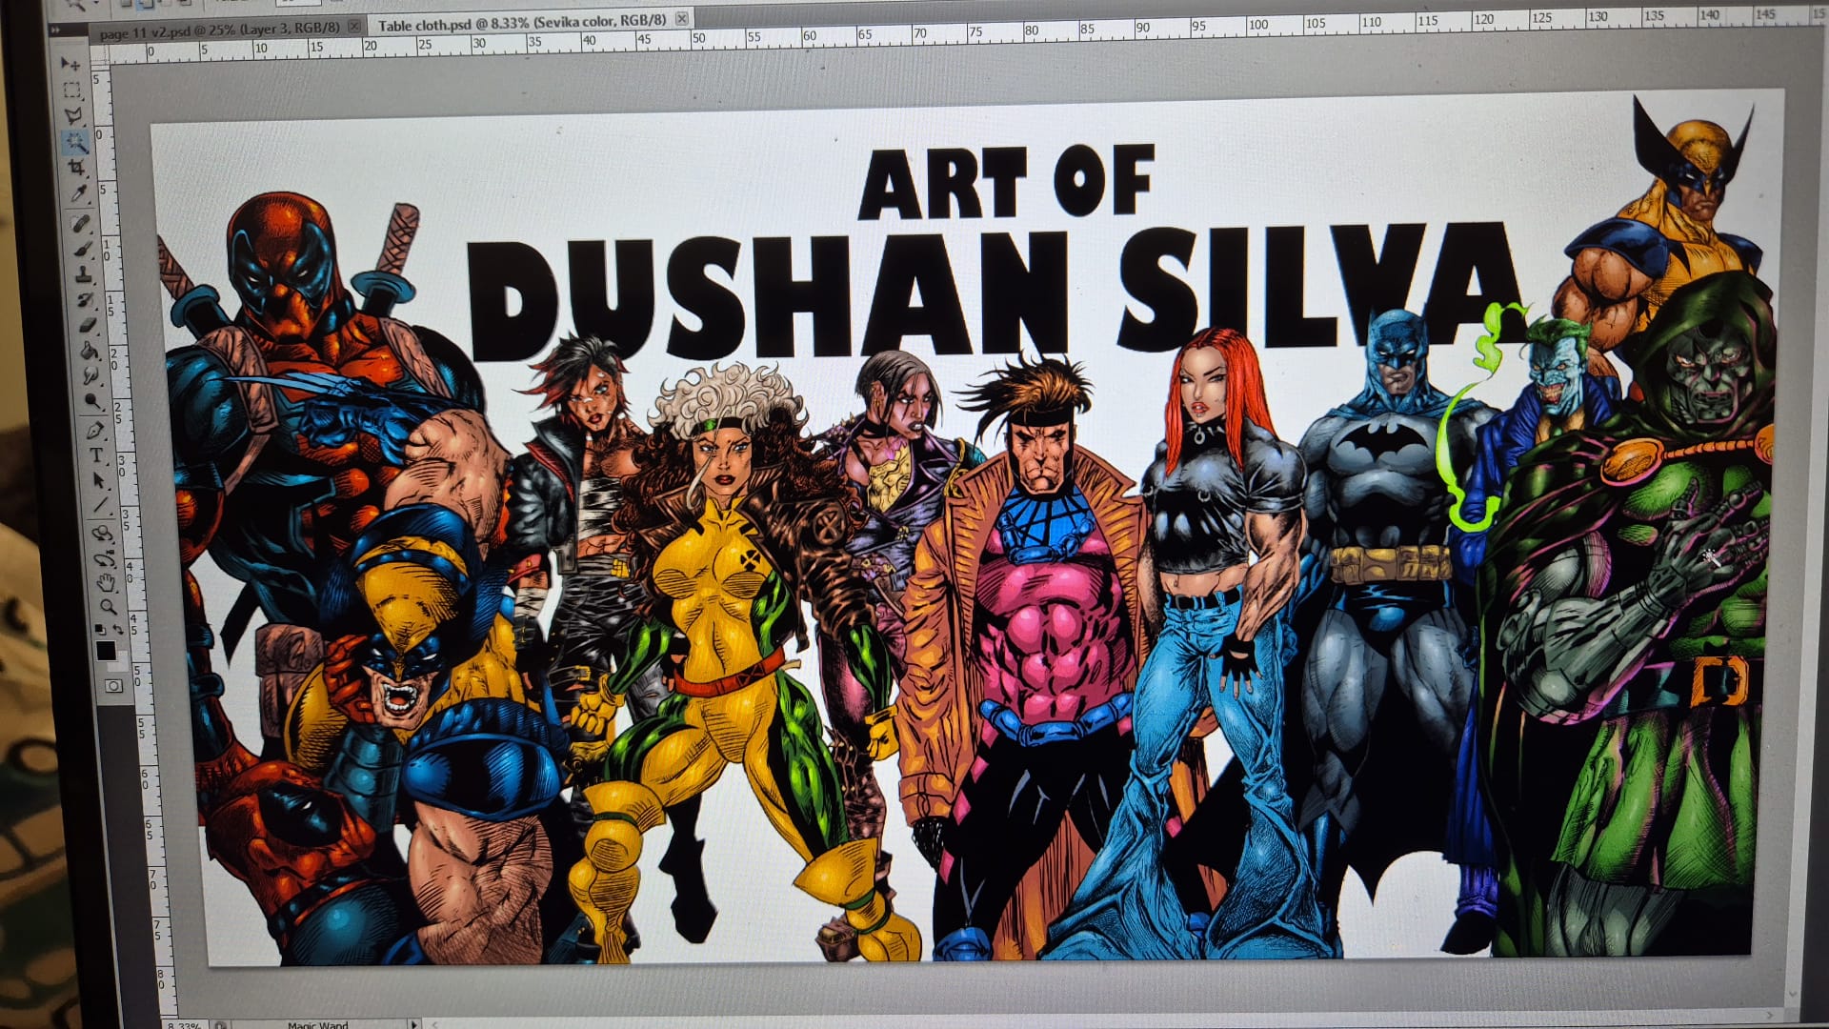1829x1029 pixels.
Task: Open the status bar info arrow menu
Action: [413, 1025]
